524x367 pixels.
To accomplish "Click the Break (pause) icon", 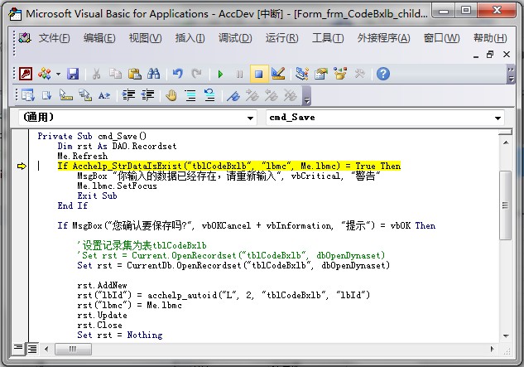I will [x=239, y=74].
